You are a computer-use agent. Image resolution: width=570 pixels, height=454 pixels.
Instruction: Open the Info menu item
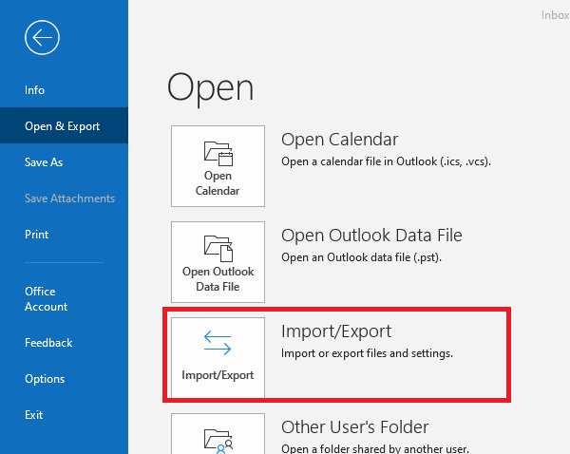(x=35, y=90)
